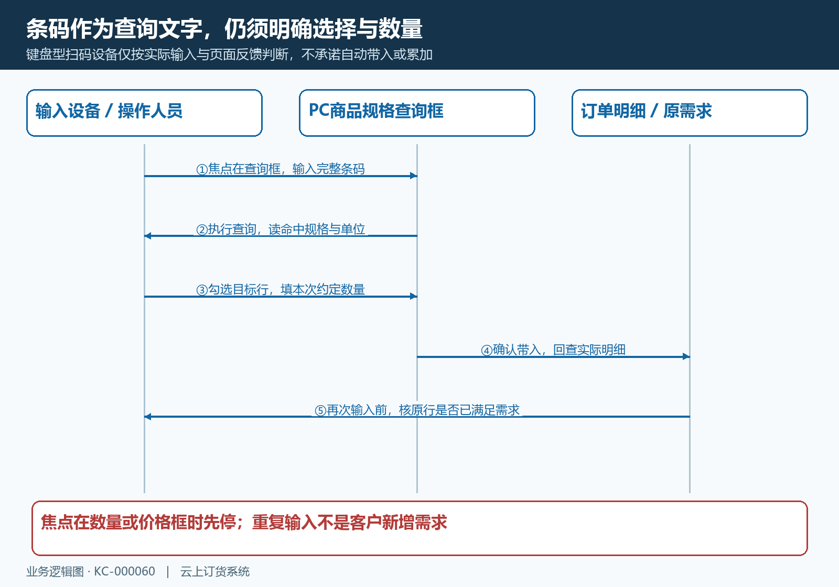Image resolution: width=839 pixels, height=587 pixels.
Task: Select the subtitle starting with "键盘型扫码设备"
Action: [x=229, y=55]
